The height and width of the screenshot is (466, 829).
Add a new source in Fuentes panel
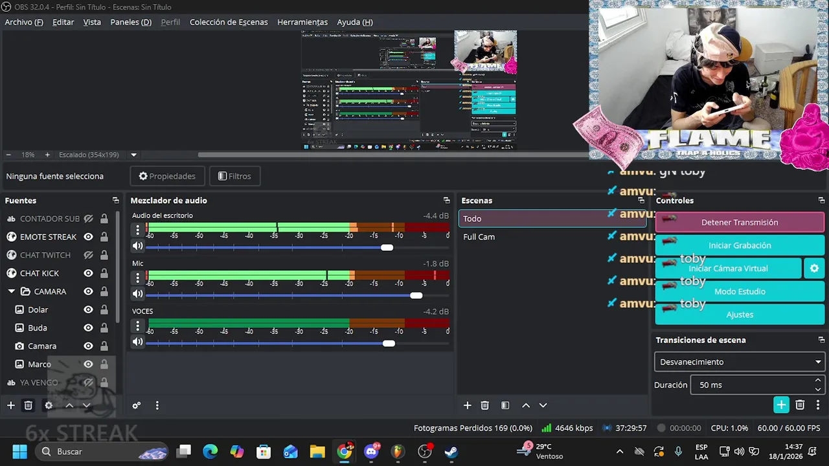(11, 405)
